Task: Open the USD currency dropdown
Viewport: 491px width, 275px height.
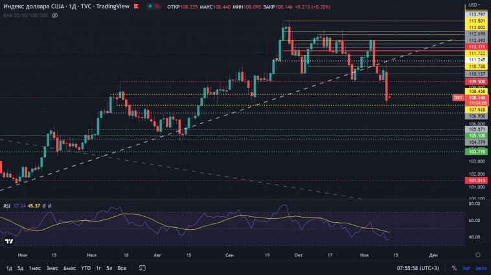Action: pos(477,5)
